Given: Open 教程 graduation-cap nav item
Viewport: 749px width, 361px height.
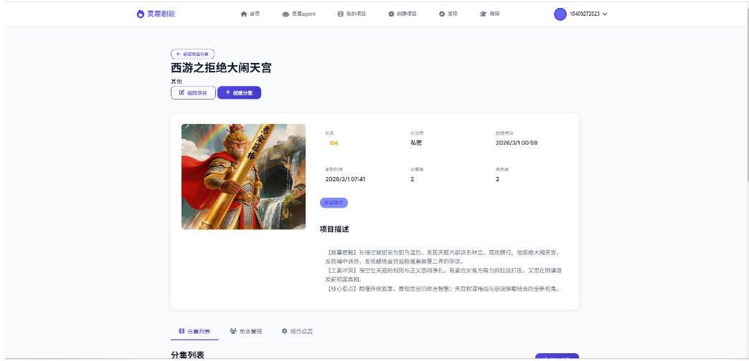Looking at the screenshot, I should pyautogui.click(x=489, y=14).
